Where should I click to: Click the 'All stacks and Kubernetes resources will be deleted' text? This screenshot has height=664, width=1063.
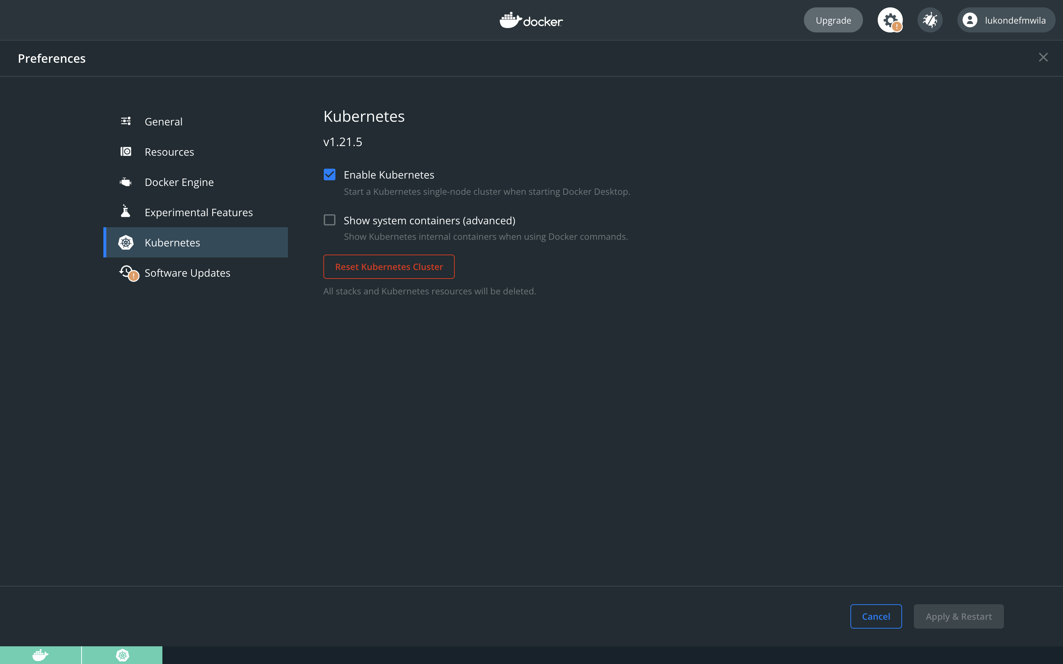pyautogui.click(x=430, y=291)
